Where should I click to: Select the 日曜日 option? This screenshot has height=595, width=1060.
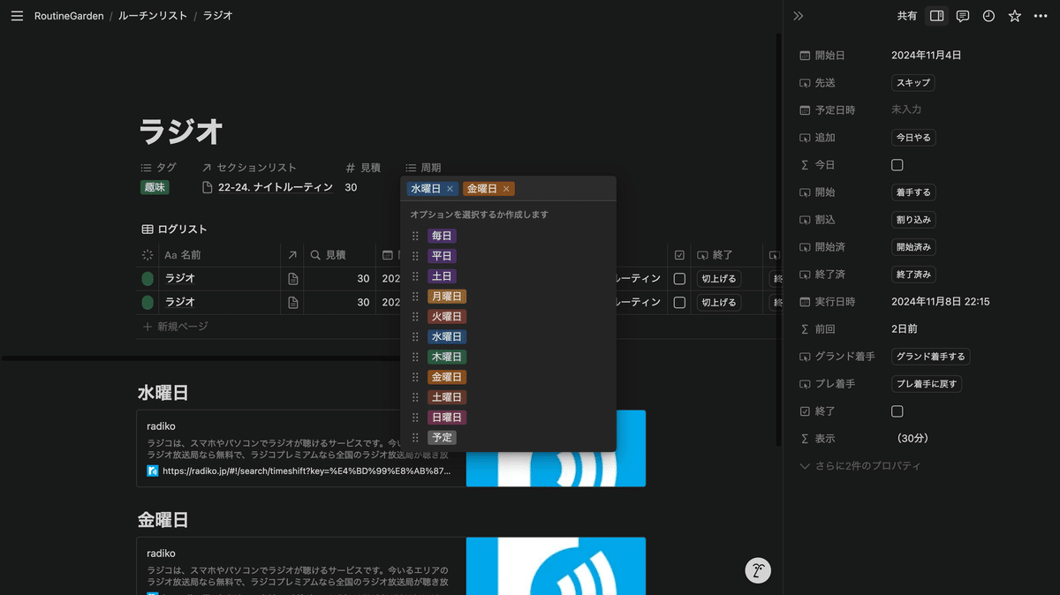point(447,418)
